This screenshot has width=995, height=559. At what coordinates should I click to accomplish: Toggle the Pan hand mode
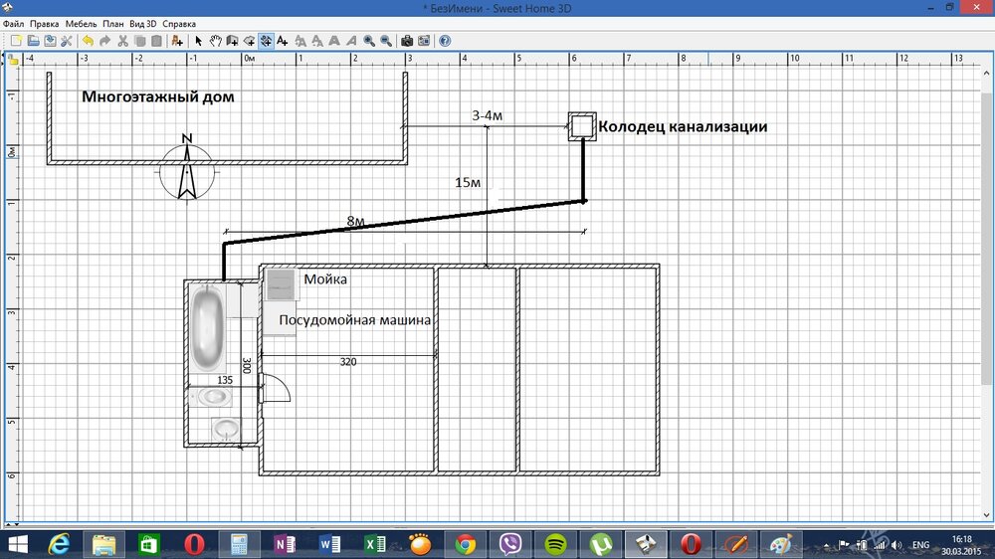[x=215, y=41]
